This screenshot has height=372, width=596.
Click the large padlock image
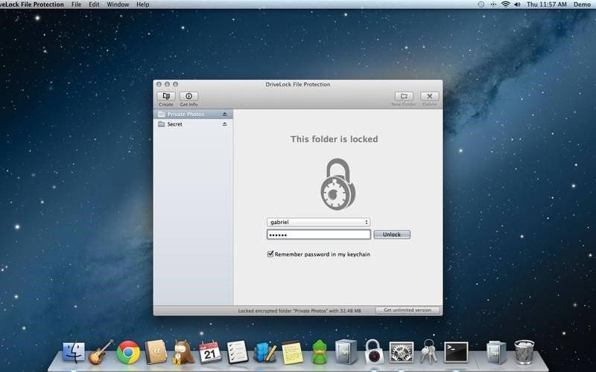337,184
